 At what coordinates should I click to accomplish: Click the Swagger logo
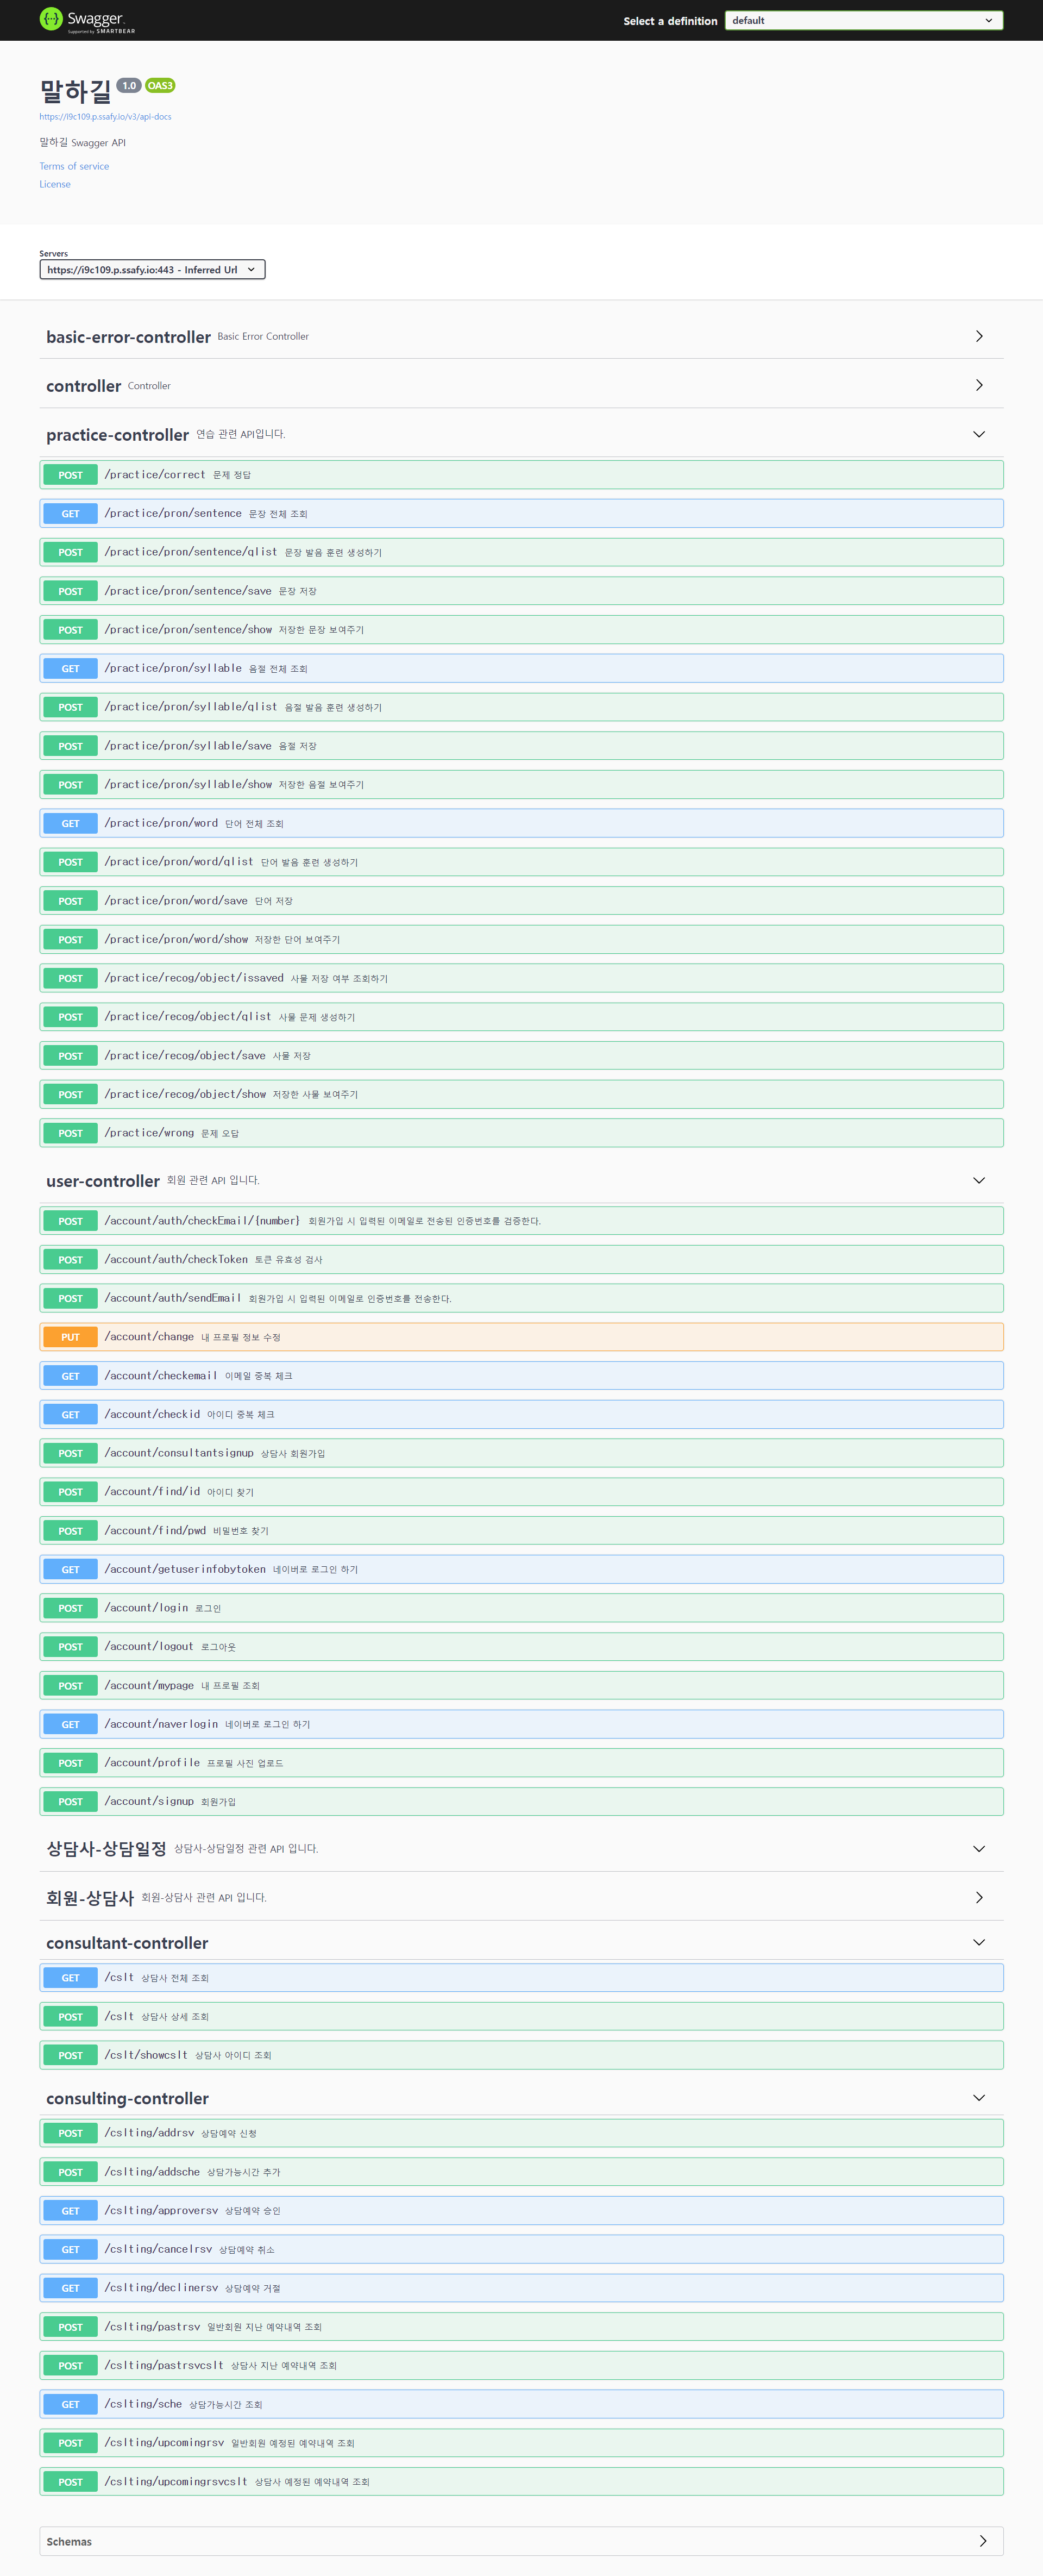85,19
